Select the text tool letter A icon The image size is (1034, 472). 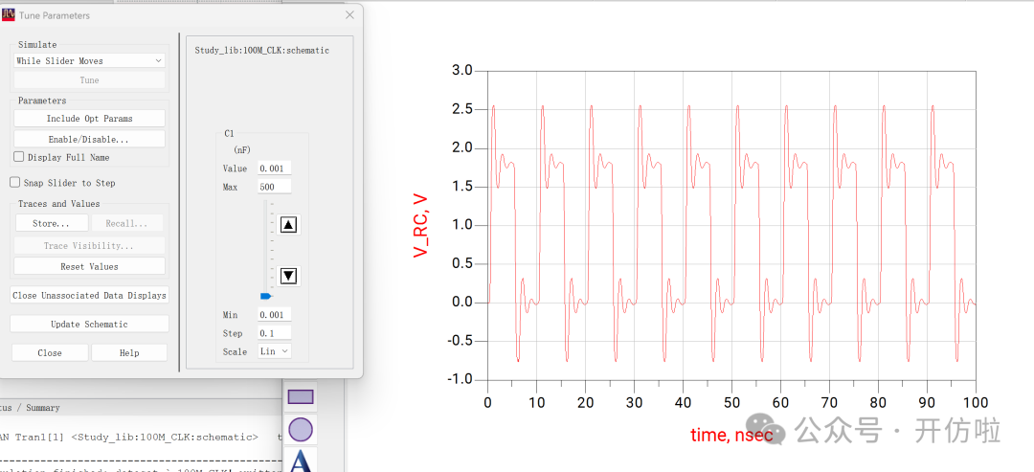(301, 461)
